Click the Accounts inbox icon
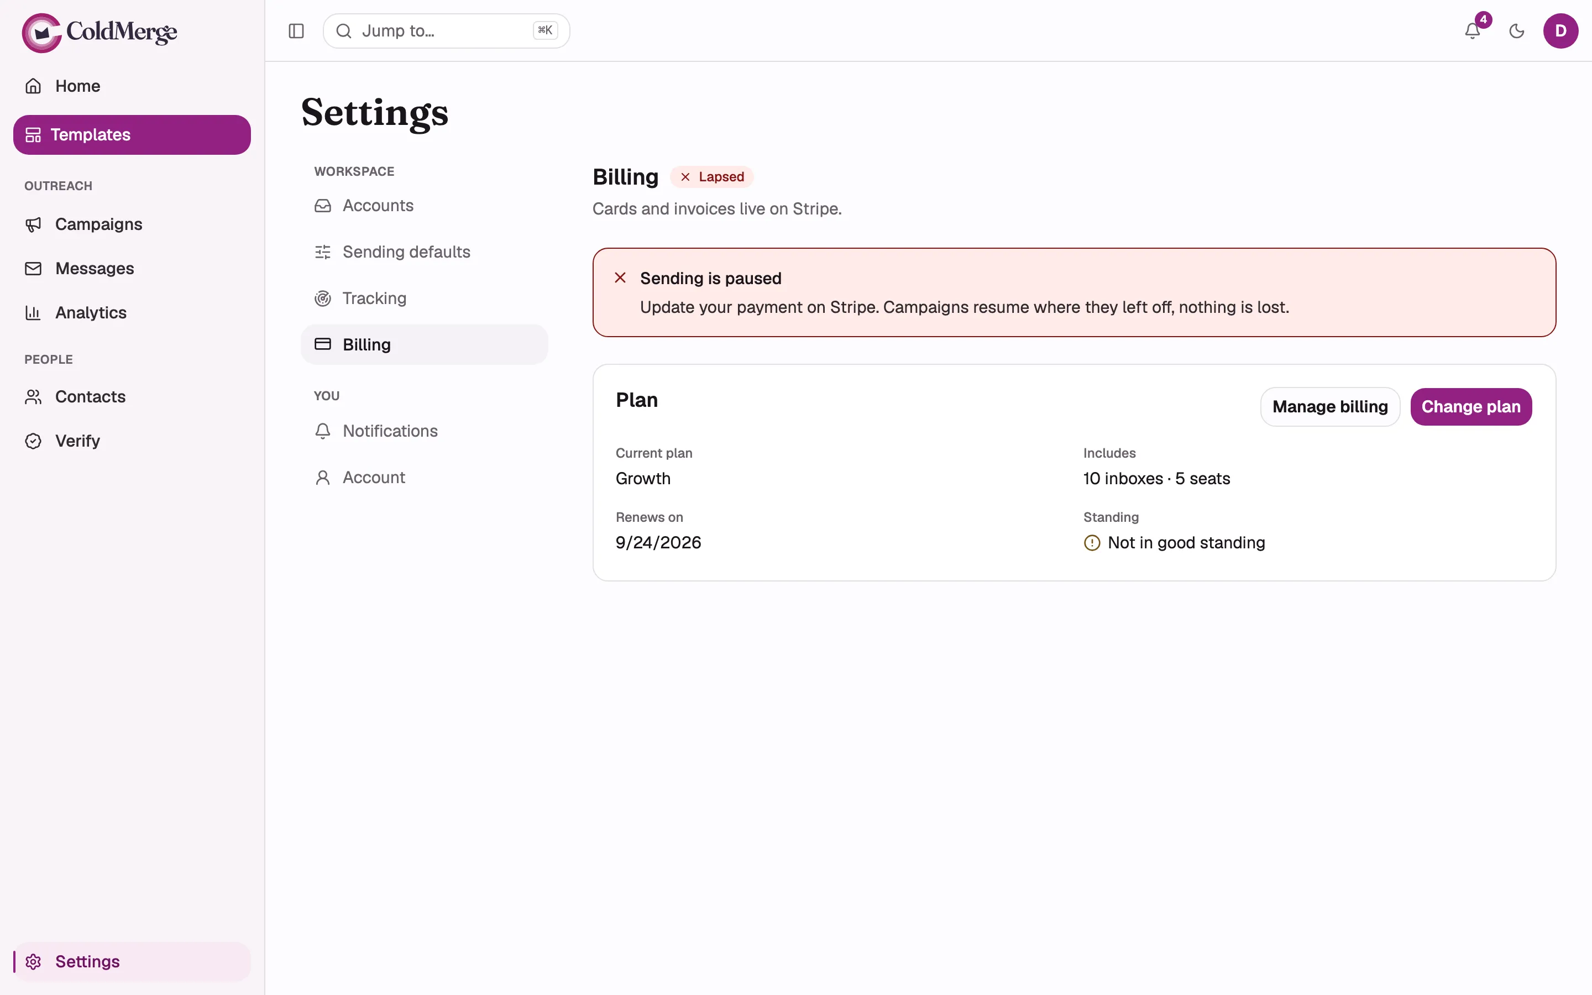 (x=322, y=206)
